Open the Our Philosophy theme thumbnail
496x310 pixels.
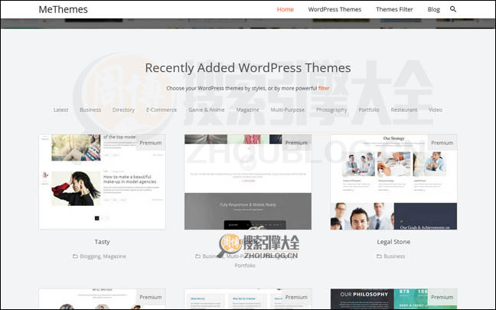pos(393,299)
